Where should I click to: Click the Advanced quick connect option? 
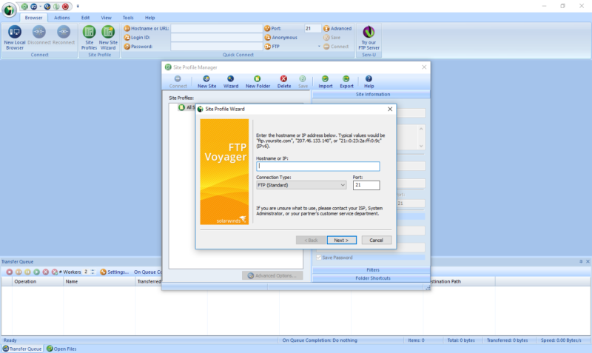[x=337, y=28]
